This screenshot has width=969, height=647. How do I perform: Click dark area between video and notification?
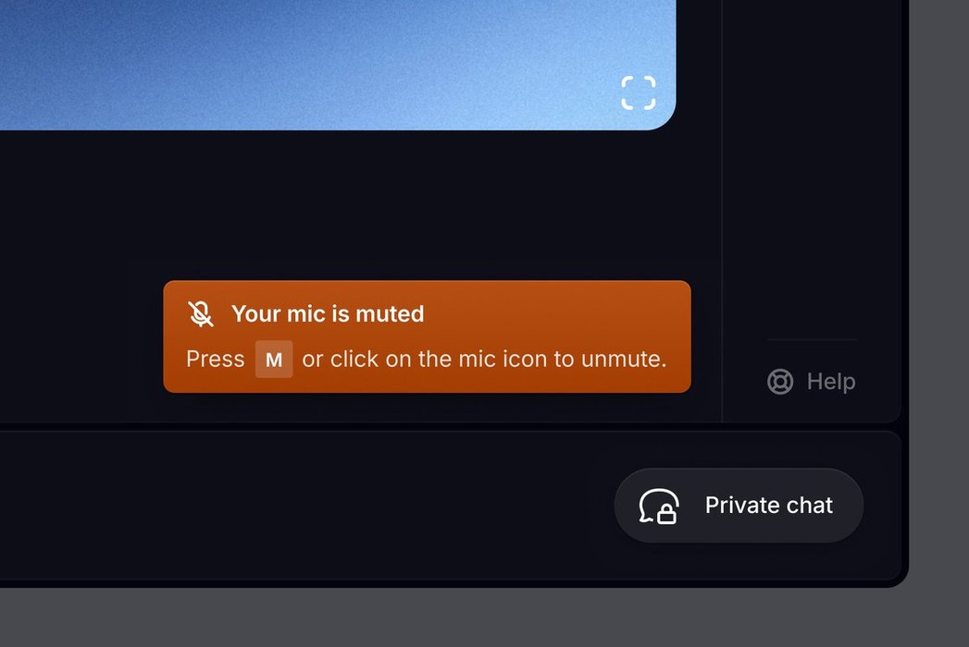pyautogui.click(x=358, y=203)
